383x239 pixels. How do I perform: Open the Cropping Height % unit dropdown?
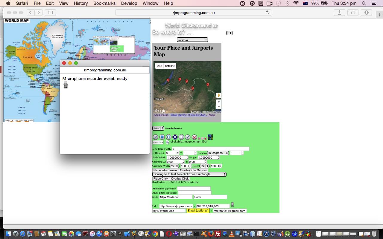tap(205, 166)
